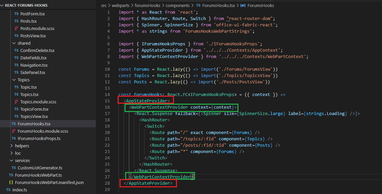Viewport: 382px width, 194px height.
Task: Click the TS icon beside PostForm.tsx
Action: point(16,14)
